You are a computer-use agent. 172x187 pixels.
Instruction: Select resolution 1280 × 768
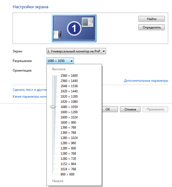68,154
